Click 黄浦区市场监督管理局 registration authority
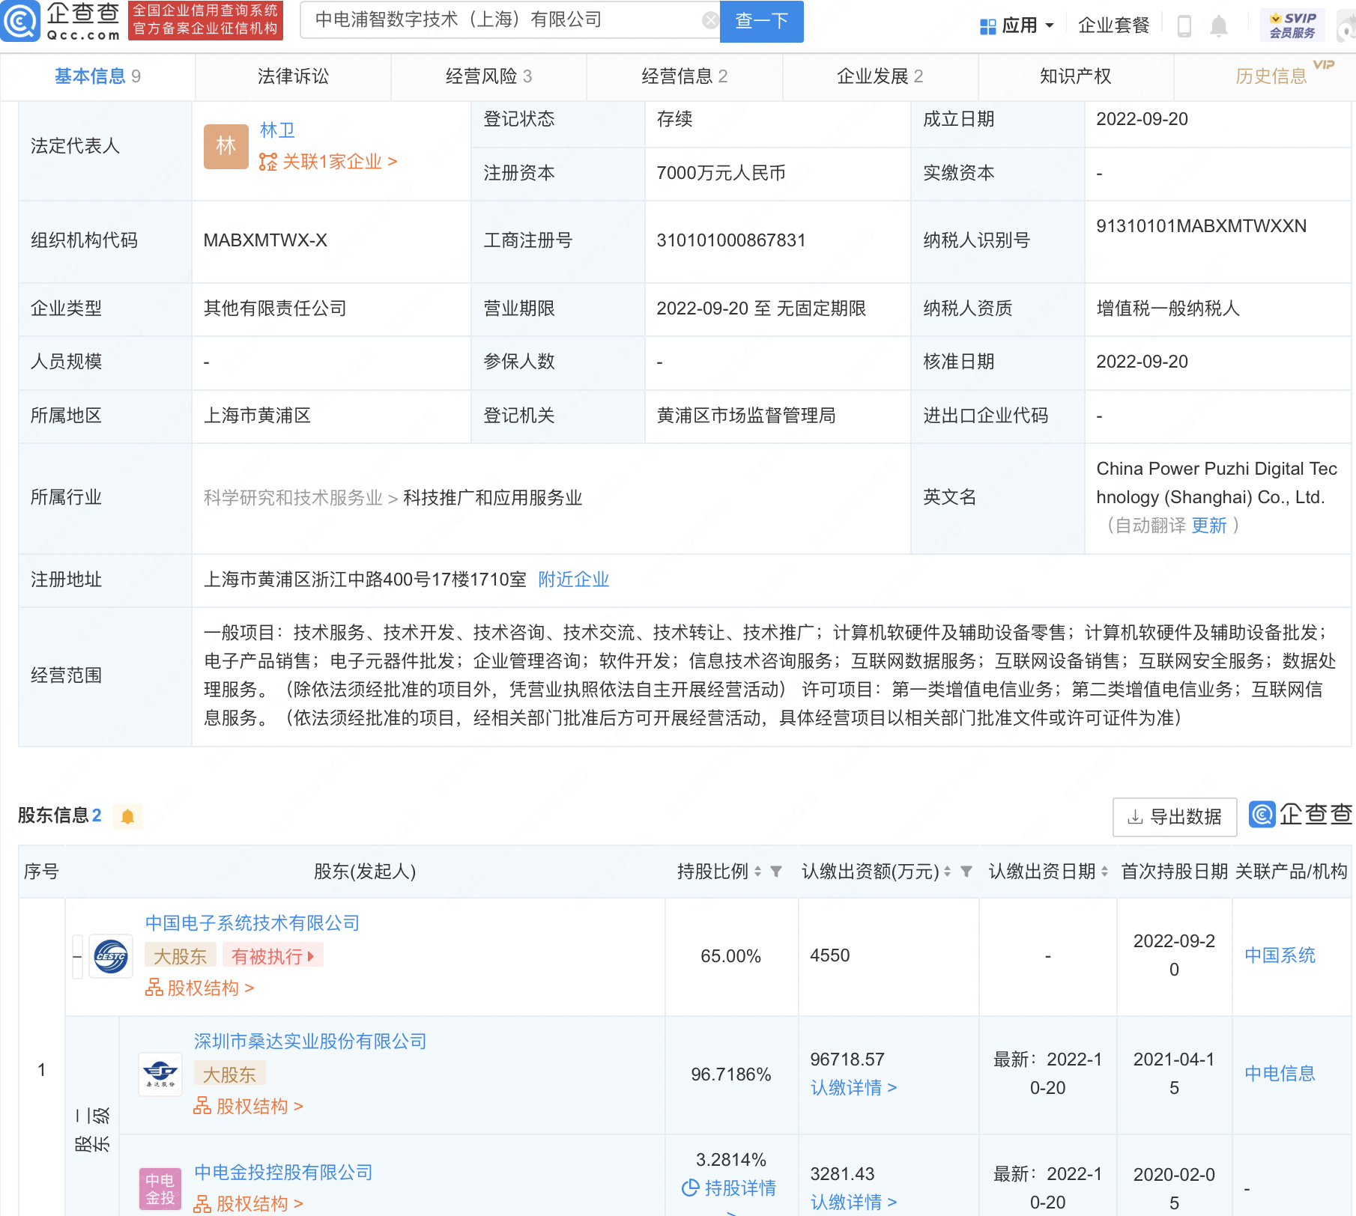This screenshot has width=1356, height=1216. [x=746, y=416]
